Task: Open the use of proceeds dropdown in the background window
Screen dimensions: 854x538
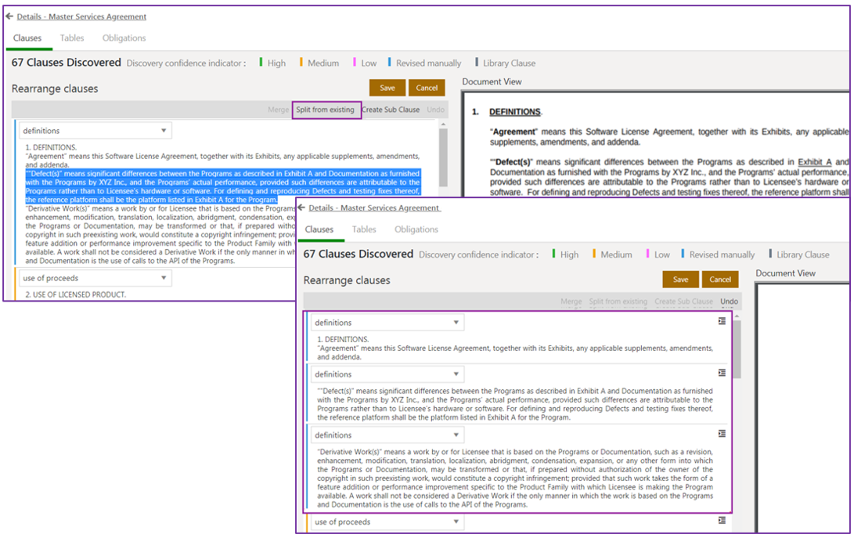Action: click(x=95, y=278)
